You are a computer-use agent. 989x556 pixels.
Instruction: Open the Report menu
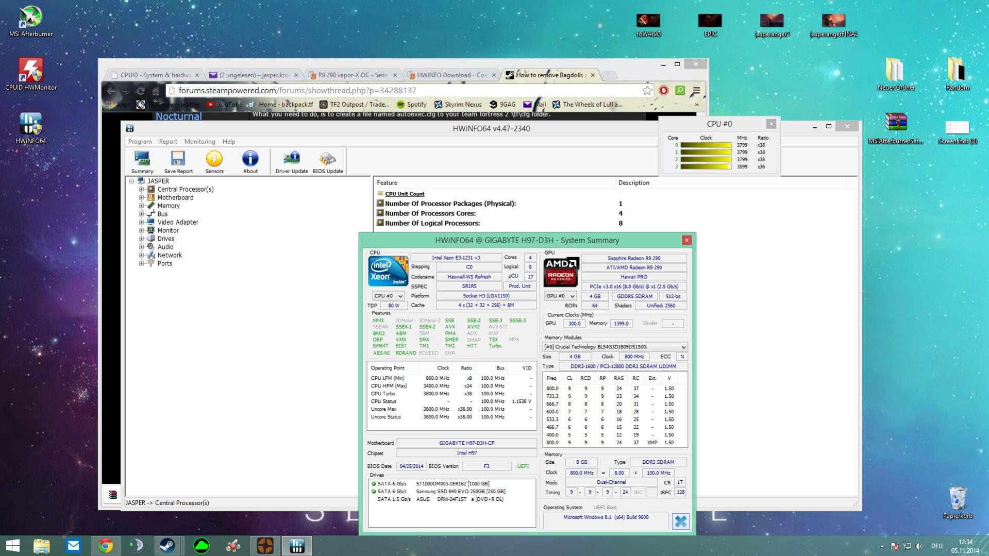(168, 142)
